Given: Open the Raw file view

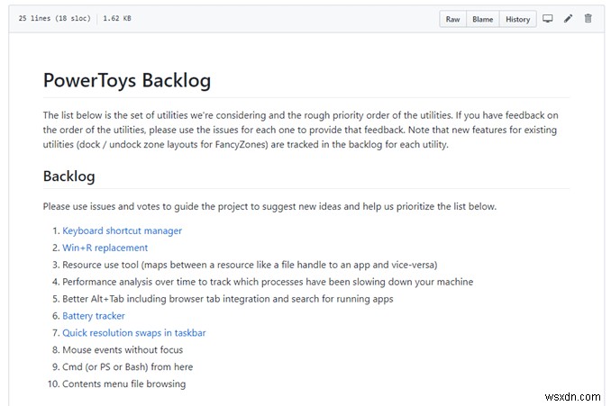Looking at the screenshot, I should [x=452, y=19].
